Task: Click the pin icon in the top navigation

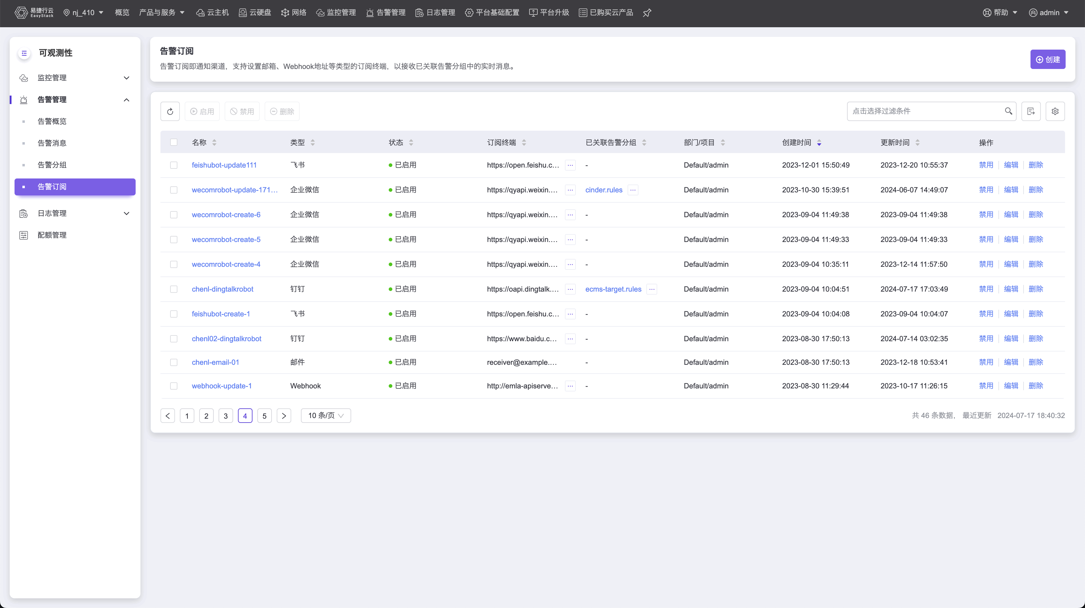Action: coord(647,13)
